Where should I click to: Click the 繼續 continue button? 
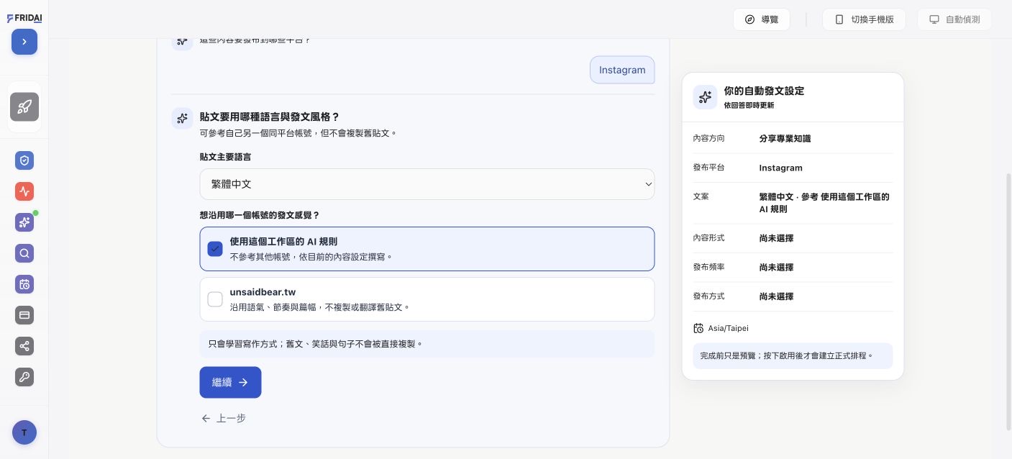230,383
